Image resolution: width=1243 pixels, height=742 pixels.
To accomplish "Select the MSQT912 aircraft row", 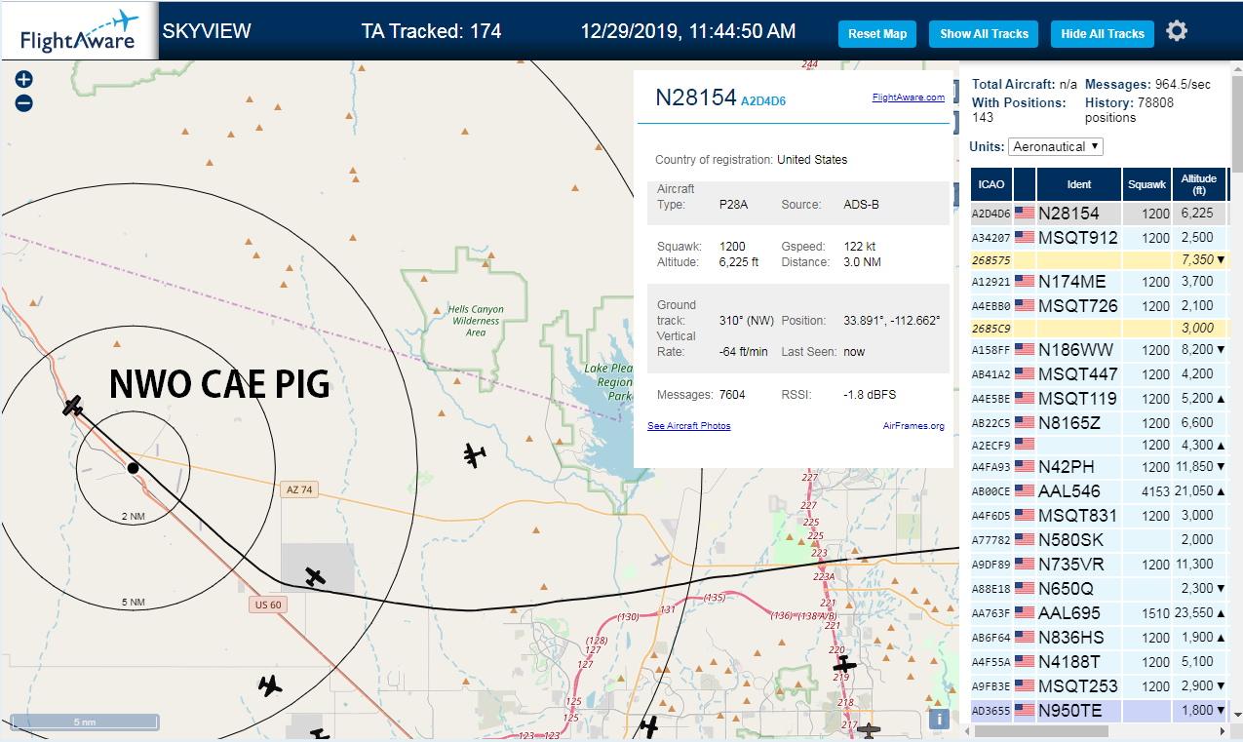I will [1099, 237].
